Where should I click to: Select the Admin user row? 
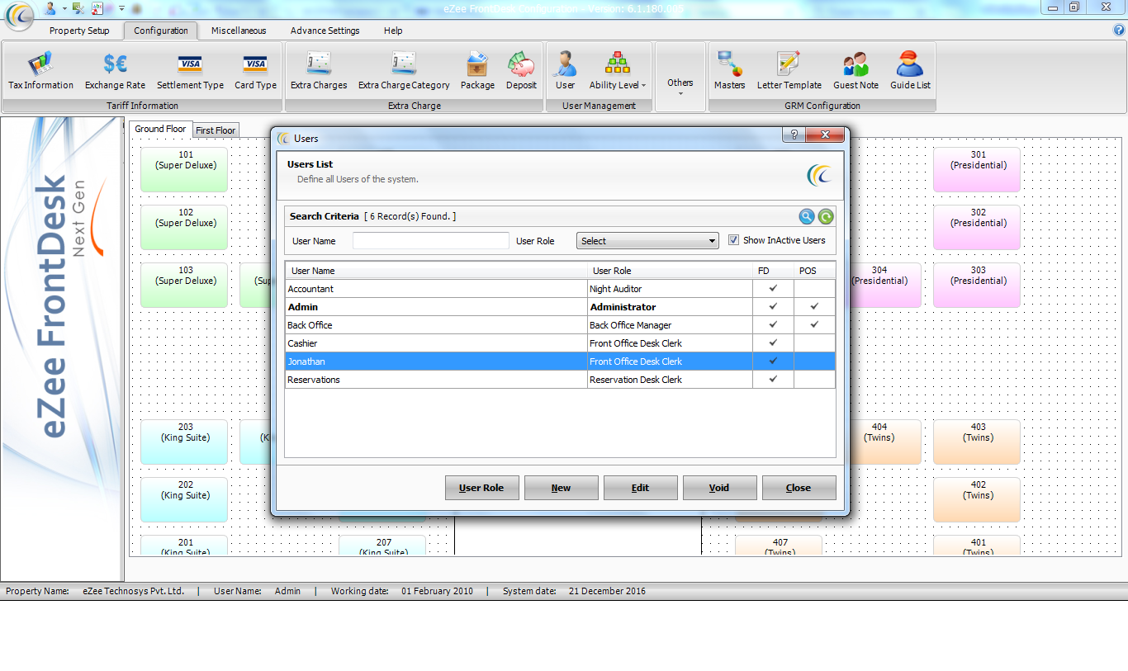point(560,307)
